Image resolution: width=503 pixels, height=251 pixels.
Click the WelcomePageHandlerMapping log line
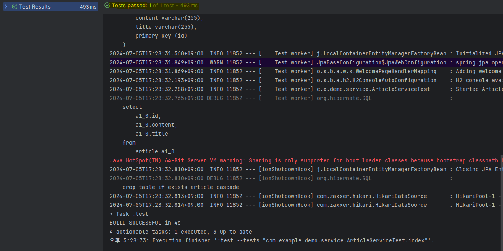point(306,71)
